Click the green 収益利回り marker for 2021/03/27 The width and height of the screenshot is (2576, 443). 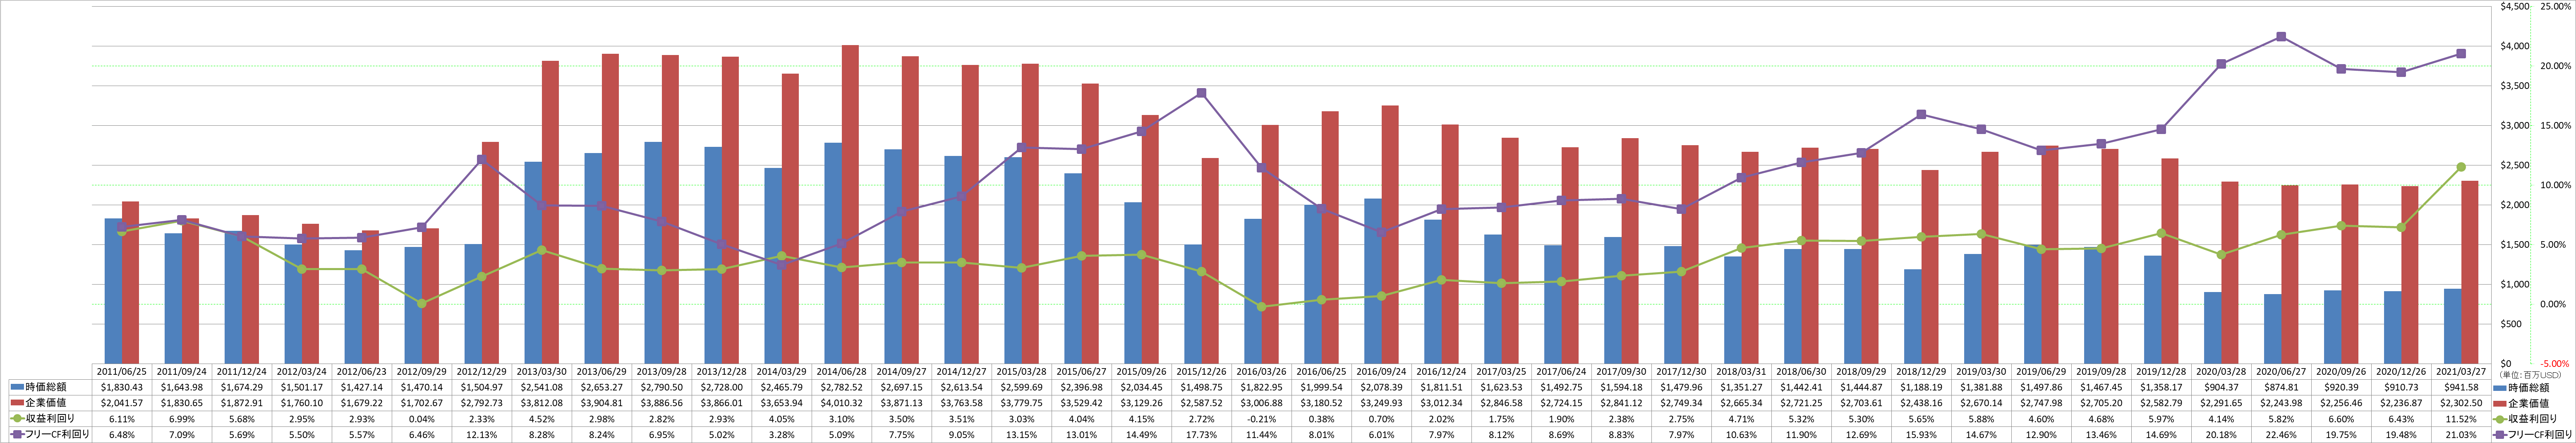[2461, 167]
